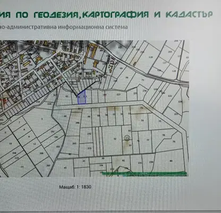This screenshot has width=221, height=213.
Task: Select parcel number 14 on the map
Action: click(22, 167)
